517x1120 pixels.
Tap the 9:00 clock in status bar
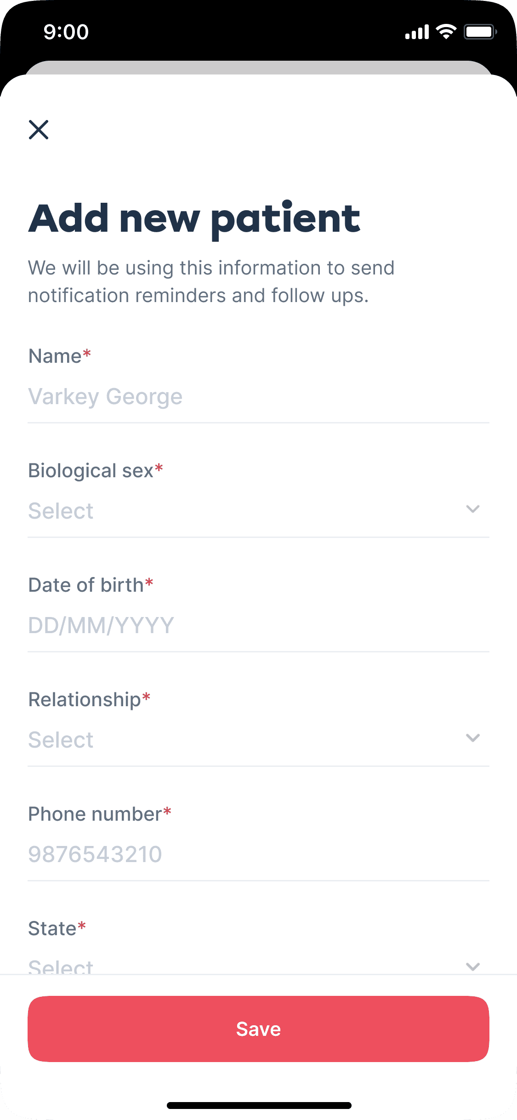pos(66,32)
